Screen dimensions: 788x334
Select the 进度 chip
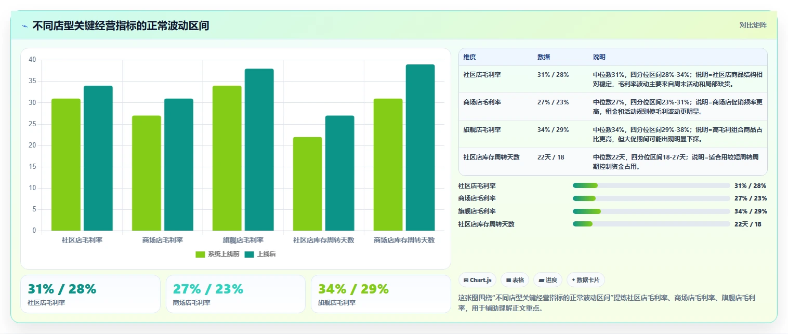pos(548,280)
